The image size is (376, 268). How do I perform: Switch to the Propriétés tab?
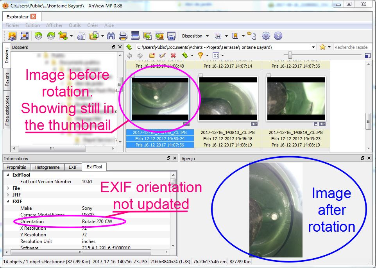click(x=16, y=167)
